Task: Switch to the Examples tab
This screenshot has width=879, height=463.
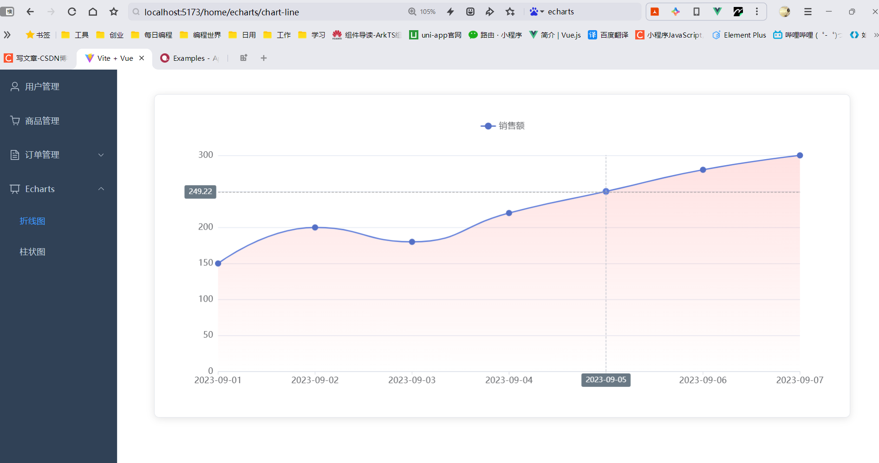Action: [190, 58]
